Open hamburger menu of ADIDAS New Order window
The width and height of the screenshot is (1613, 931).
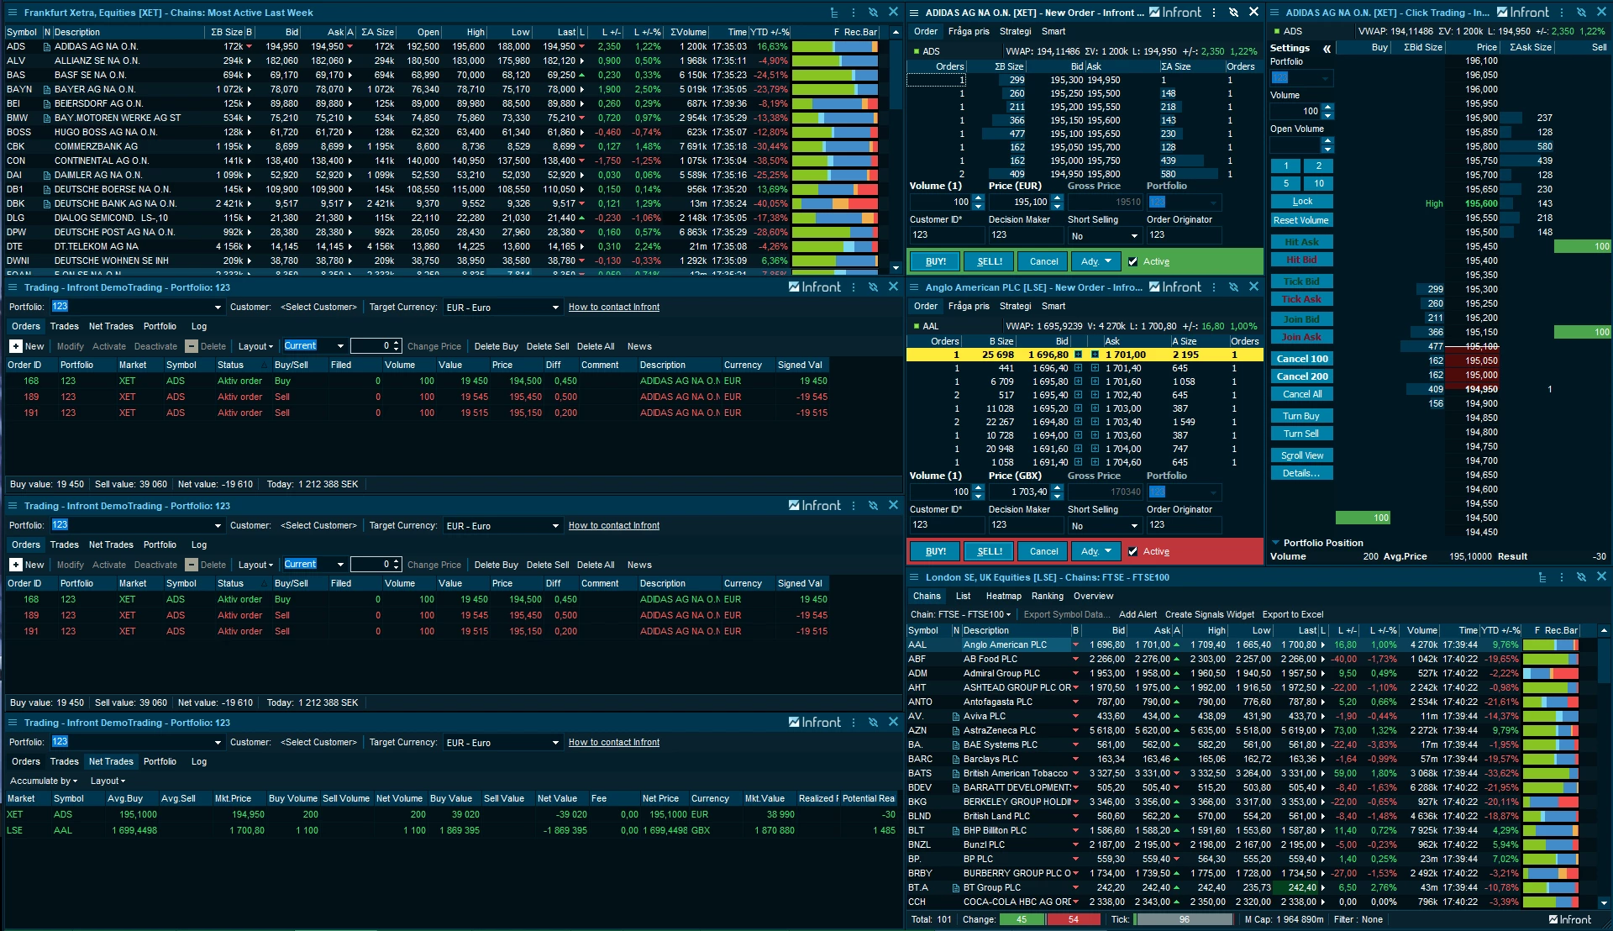[x=914, y=13]
